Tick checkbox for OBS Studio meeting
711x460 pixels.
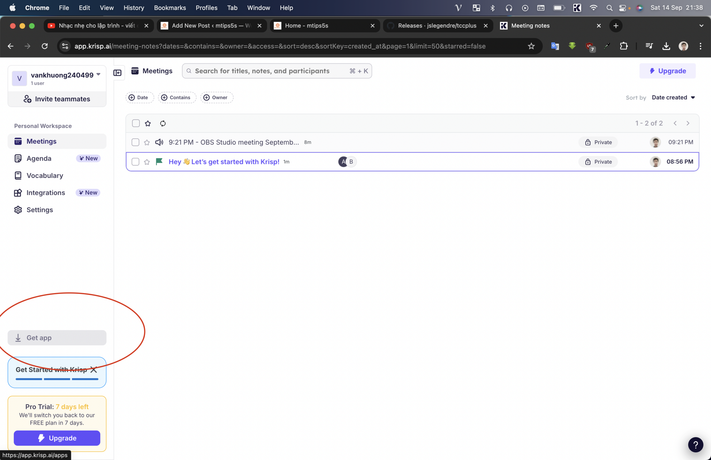[x=136, y=143]
